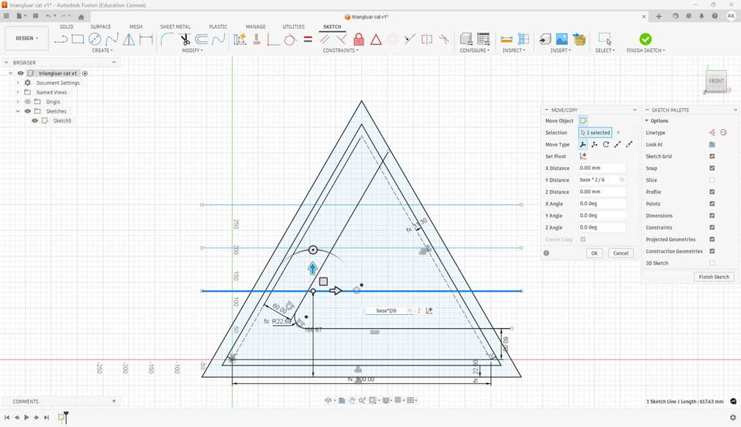Click the Midpoint triangle constraint icon
The height and width of the screenshot is (427, 741).
[x=376, y=40]
